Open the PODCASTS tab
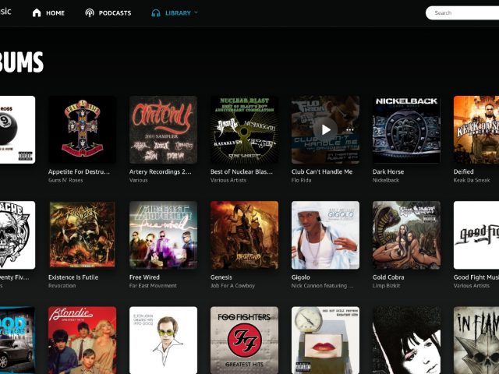The height and width of the screenshot is (374, 499). [108, 12]
